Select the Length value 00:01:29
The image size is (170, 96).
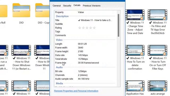click(82, 44)
